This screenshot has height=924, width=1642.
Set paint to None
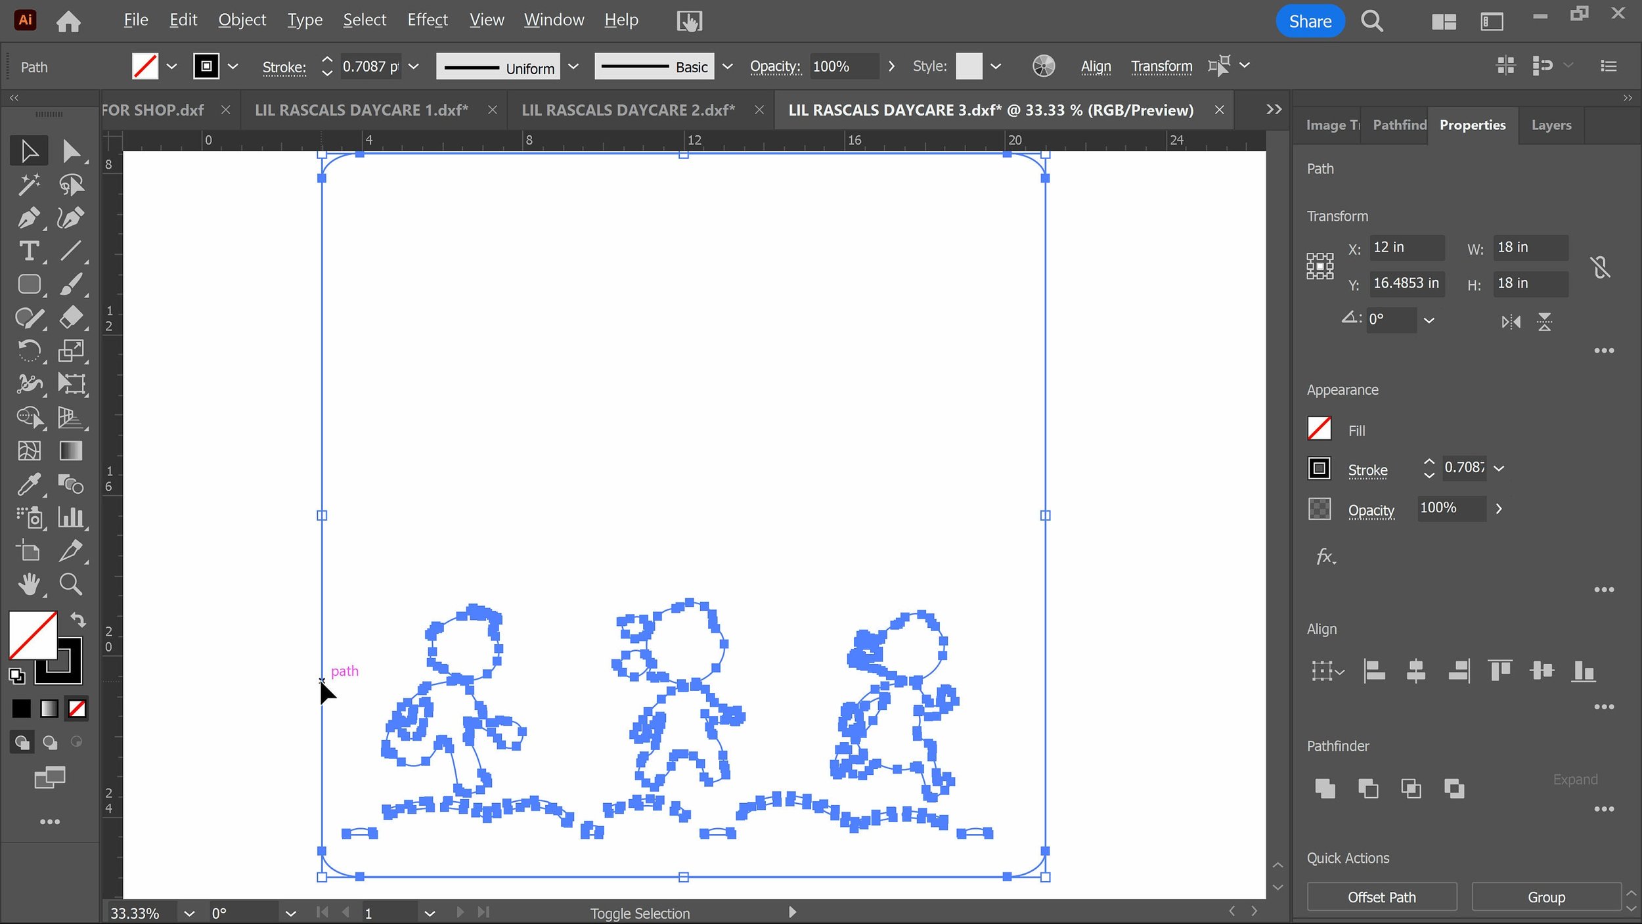pyautogui.click(x=77, y=709)
